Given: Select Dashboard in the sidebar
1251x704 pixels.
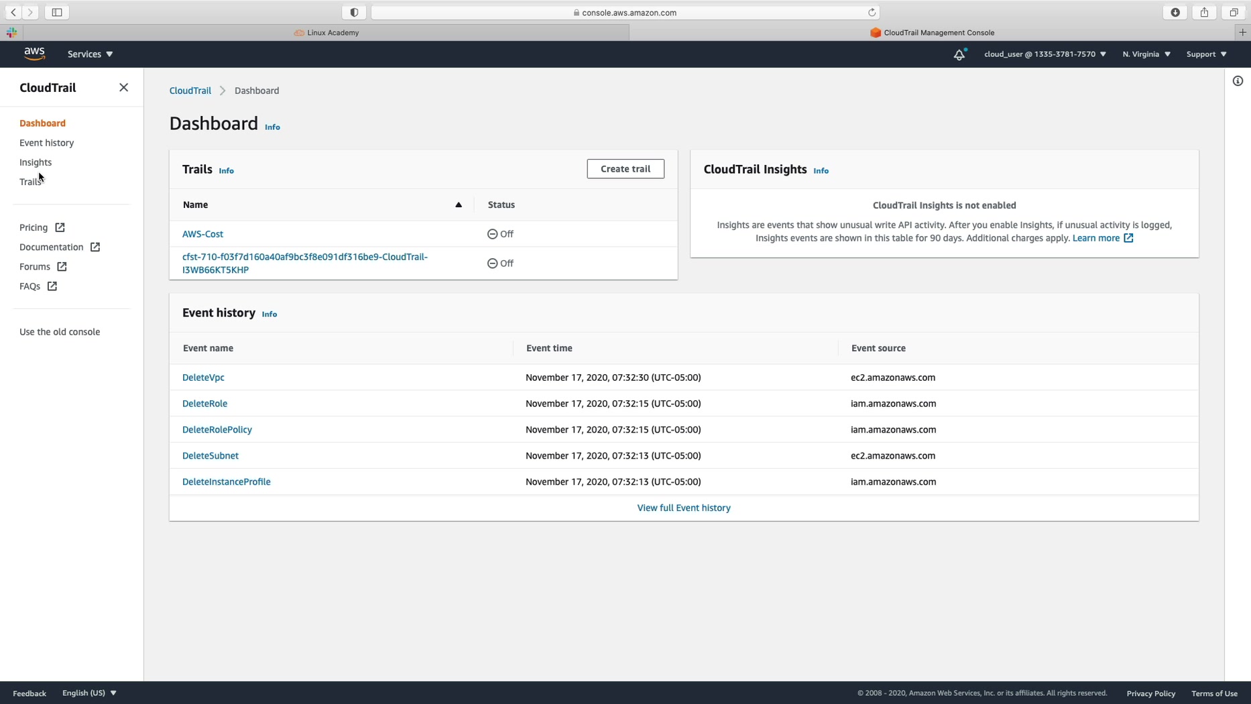Looking at the screenshot, I should coord(42,123).
